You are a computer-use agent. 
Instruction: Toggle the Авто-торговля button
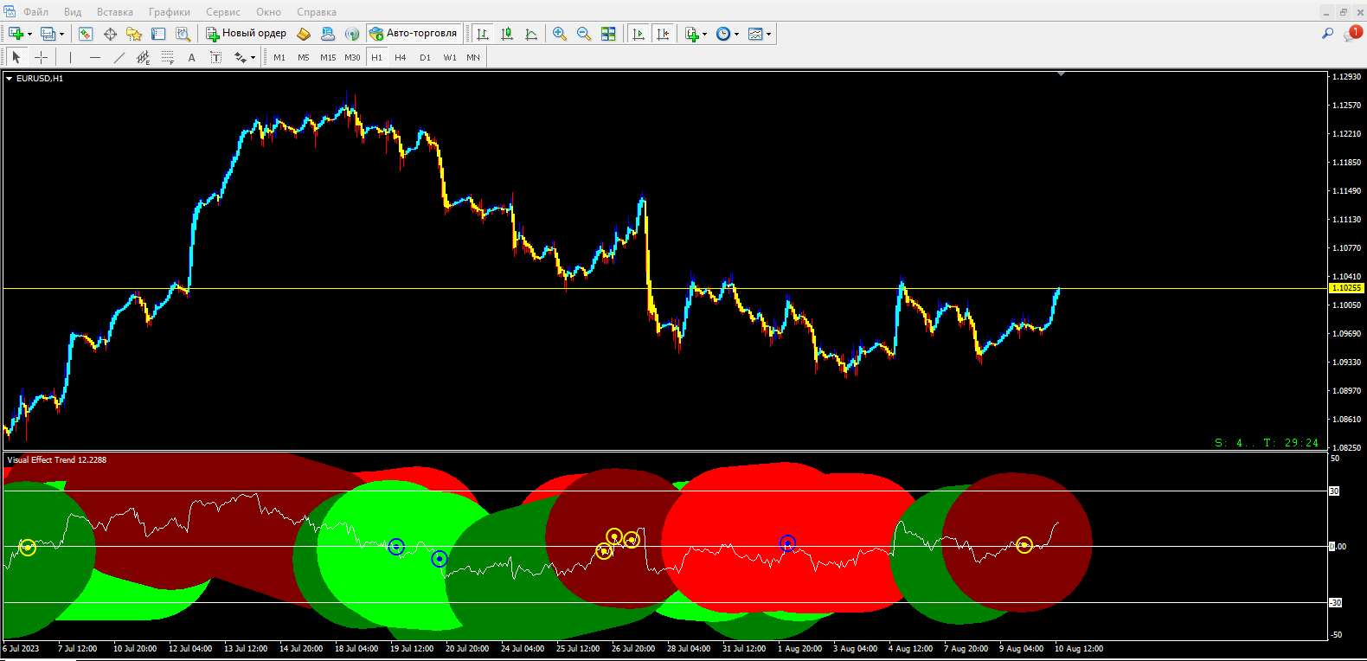(414, 34)
